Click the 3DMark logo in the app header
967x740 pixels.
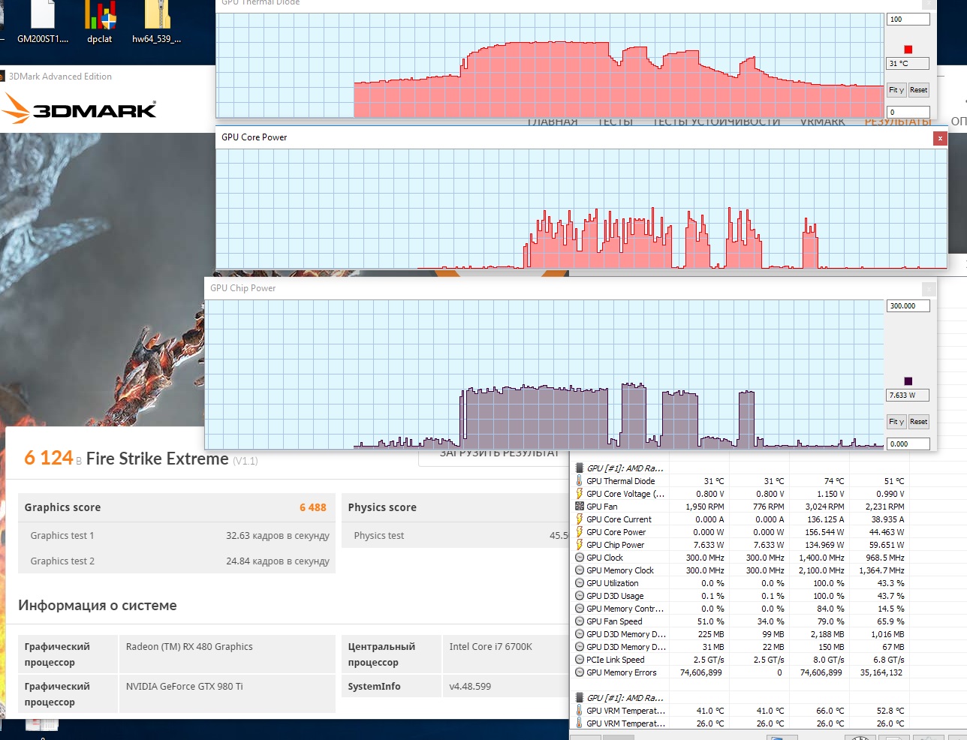[80, 109]
